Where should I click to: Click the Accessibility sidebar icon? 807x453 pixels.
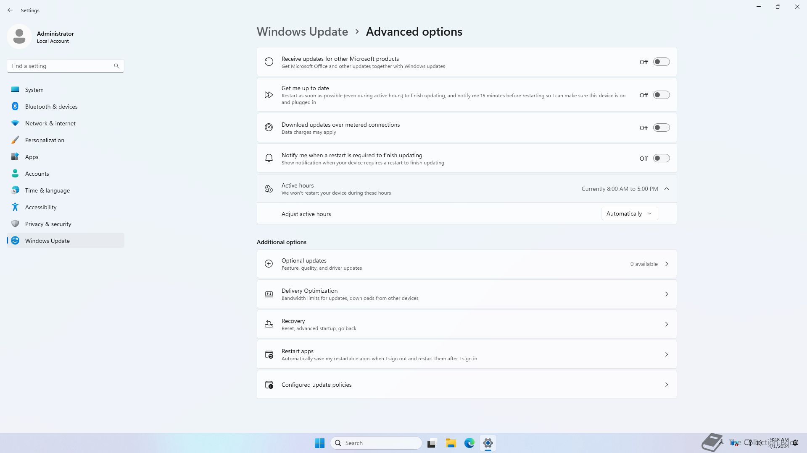click(x=15, y=207)
